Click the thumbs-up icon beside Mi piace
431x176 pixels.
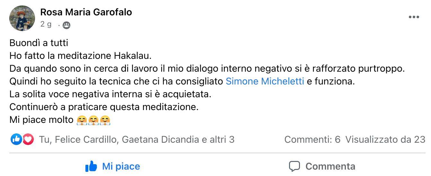coord(91,166)
